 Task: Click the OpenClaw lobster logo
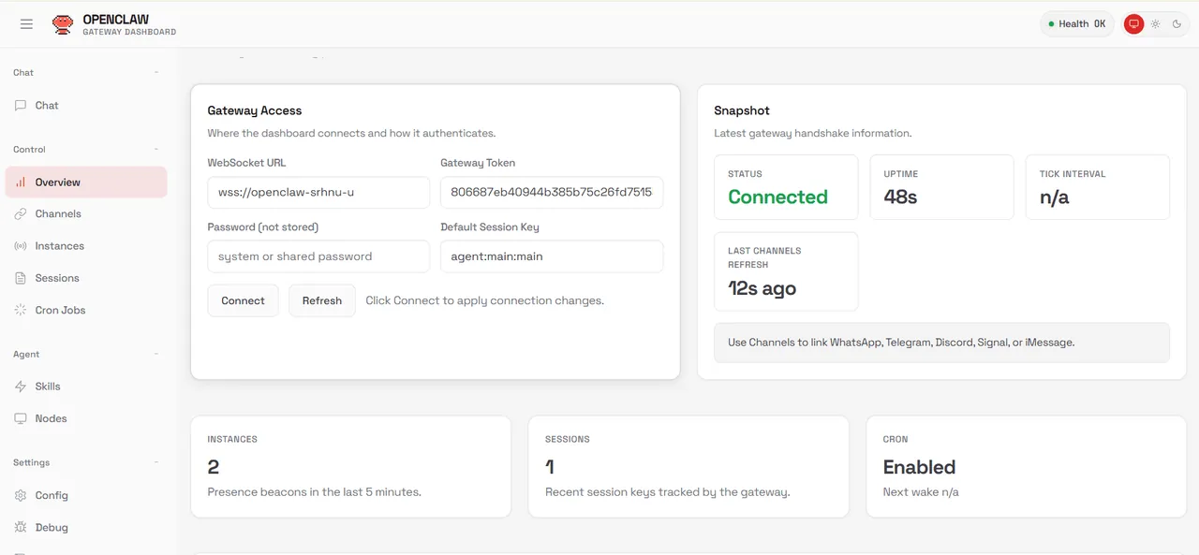pos(63,24)
